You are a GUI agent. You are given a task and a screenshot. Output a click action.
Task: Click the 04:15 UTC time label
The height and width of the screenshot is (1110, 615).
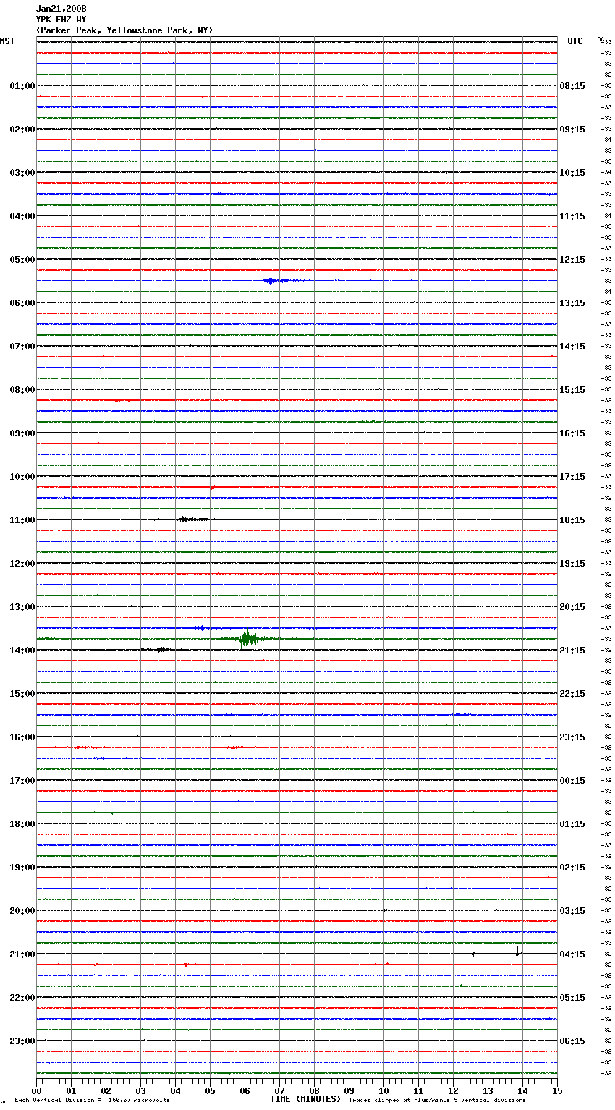point(572,954)
